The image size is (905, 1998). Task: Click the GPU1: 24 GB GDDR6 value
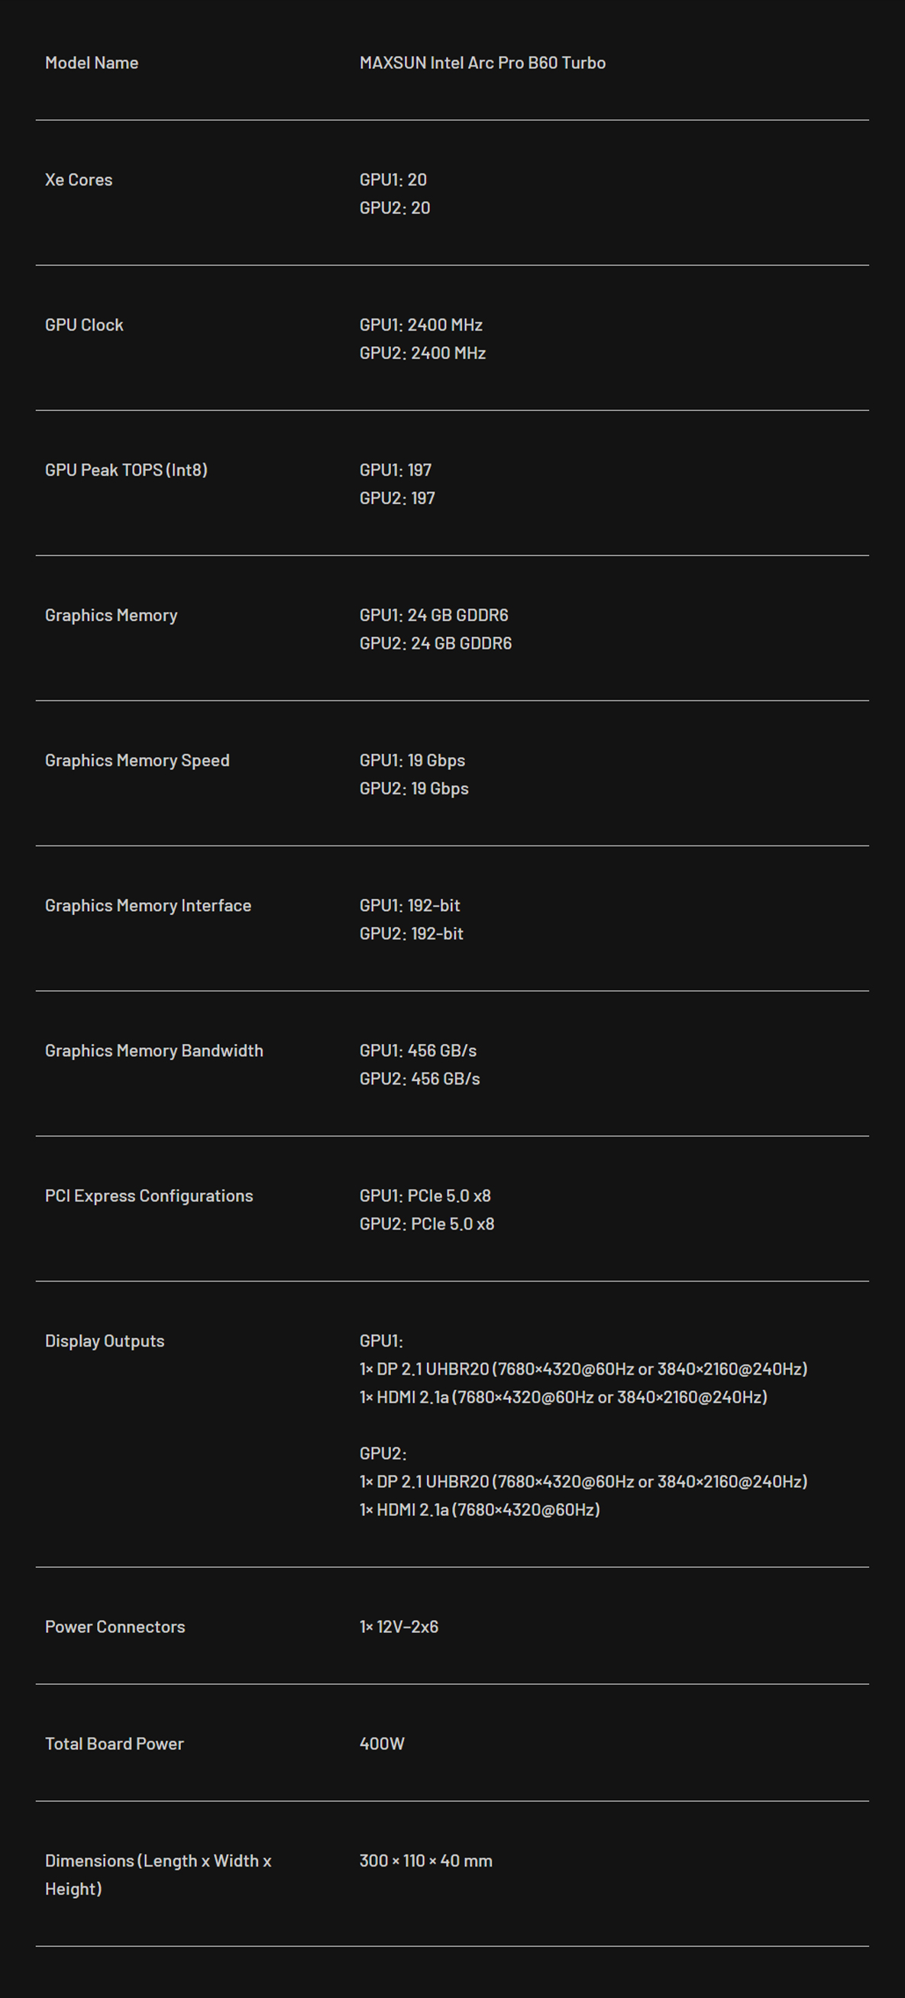pos(434,615)
